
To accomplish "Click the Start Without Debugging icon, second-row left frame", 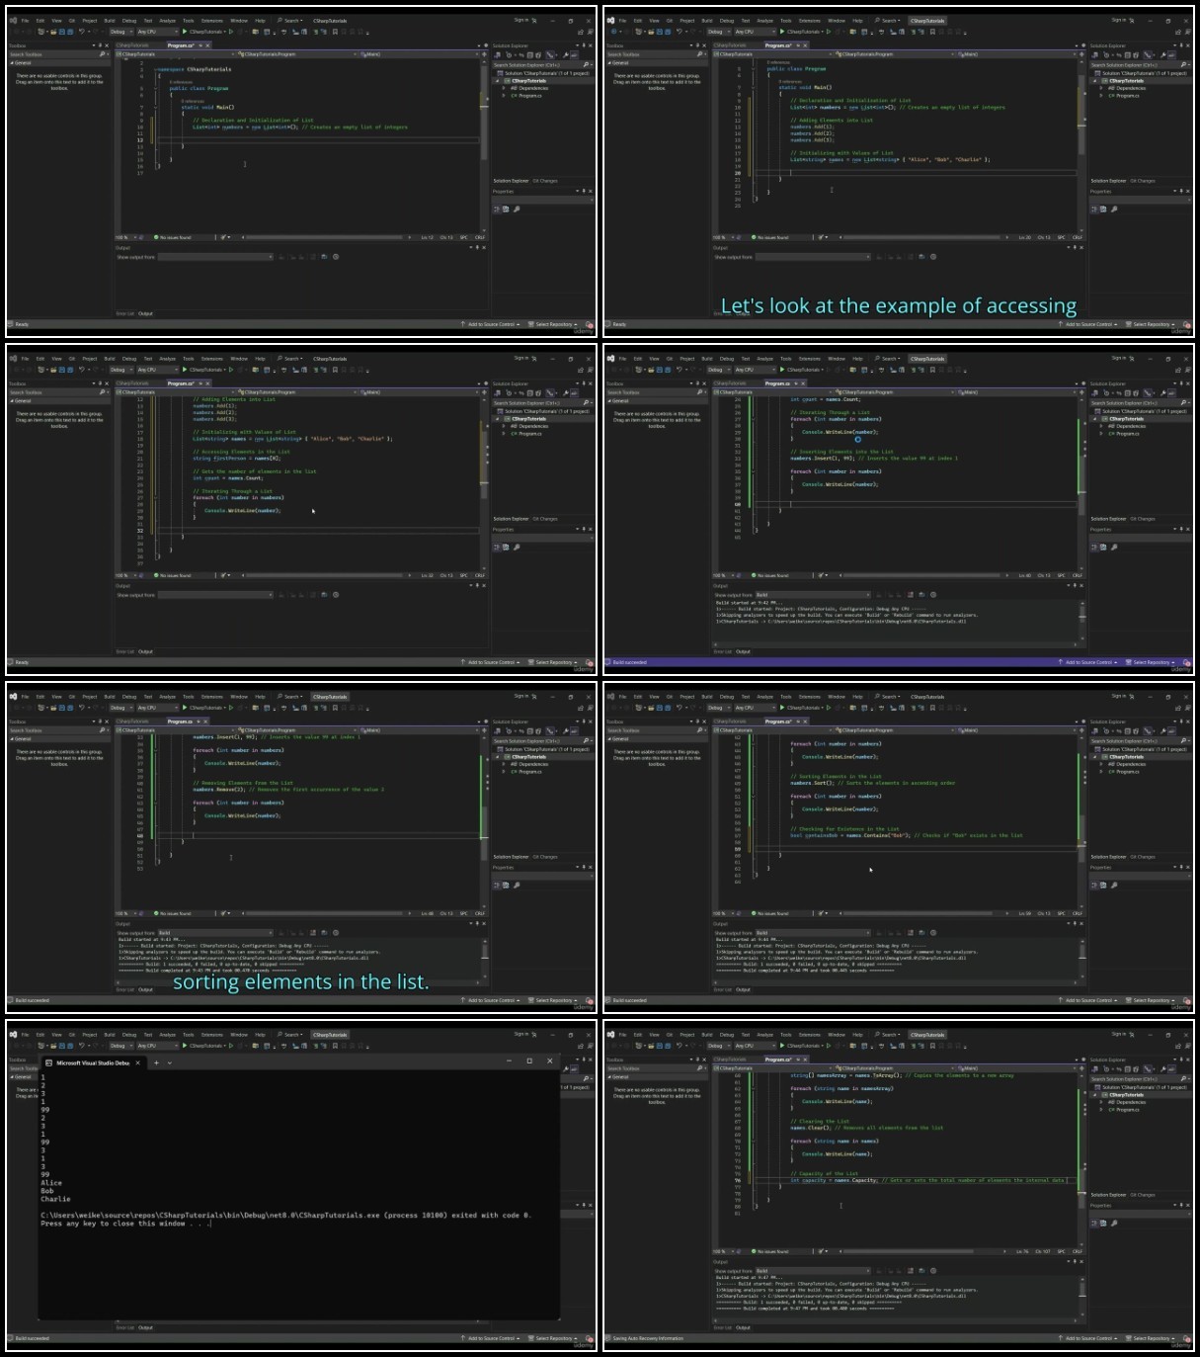I will pyautogui.click(x=231, y=371).
